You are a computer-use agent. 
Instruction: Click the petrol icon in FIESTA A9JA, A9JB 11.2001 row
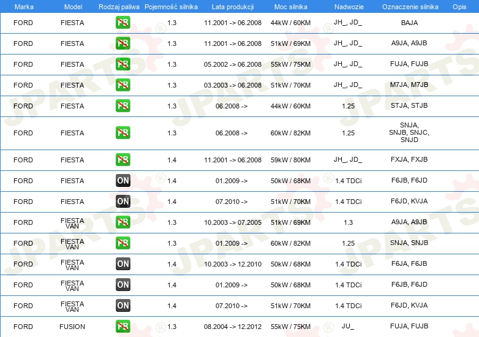point(123,44)
